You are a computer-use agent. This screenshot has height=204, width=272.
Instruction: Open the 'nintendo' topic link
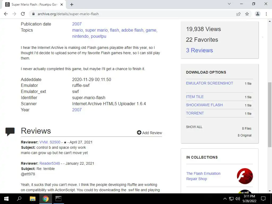(80, 36)
